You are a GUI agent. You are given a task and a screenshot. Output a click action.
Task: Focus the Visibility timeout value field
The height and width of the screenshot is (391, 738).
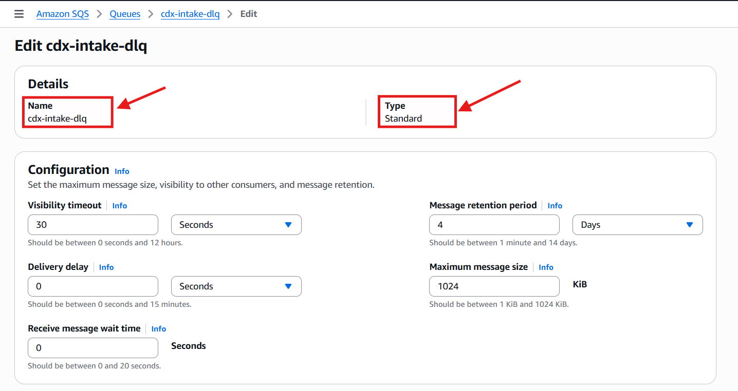tap(93, 225)
